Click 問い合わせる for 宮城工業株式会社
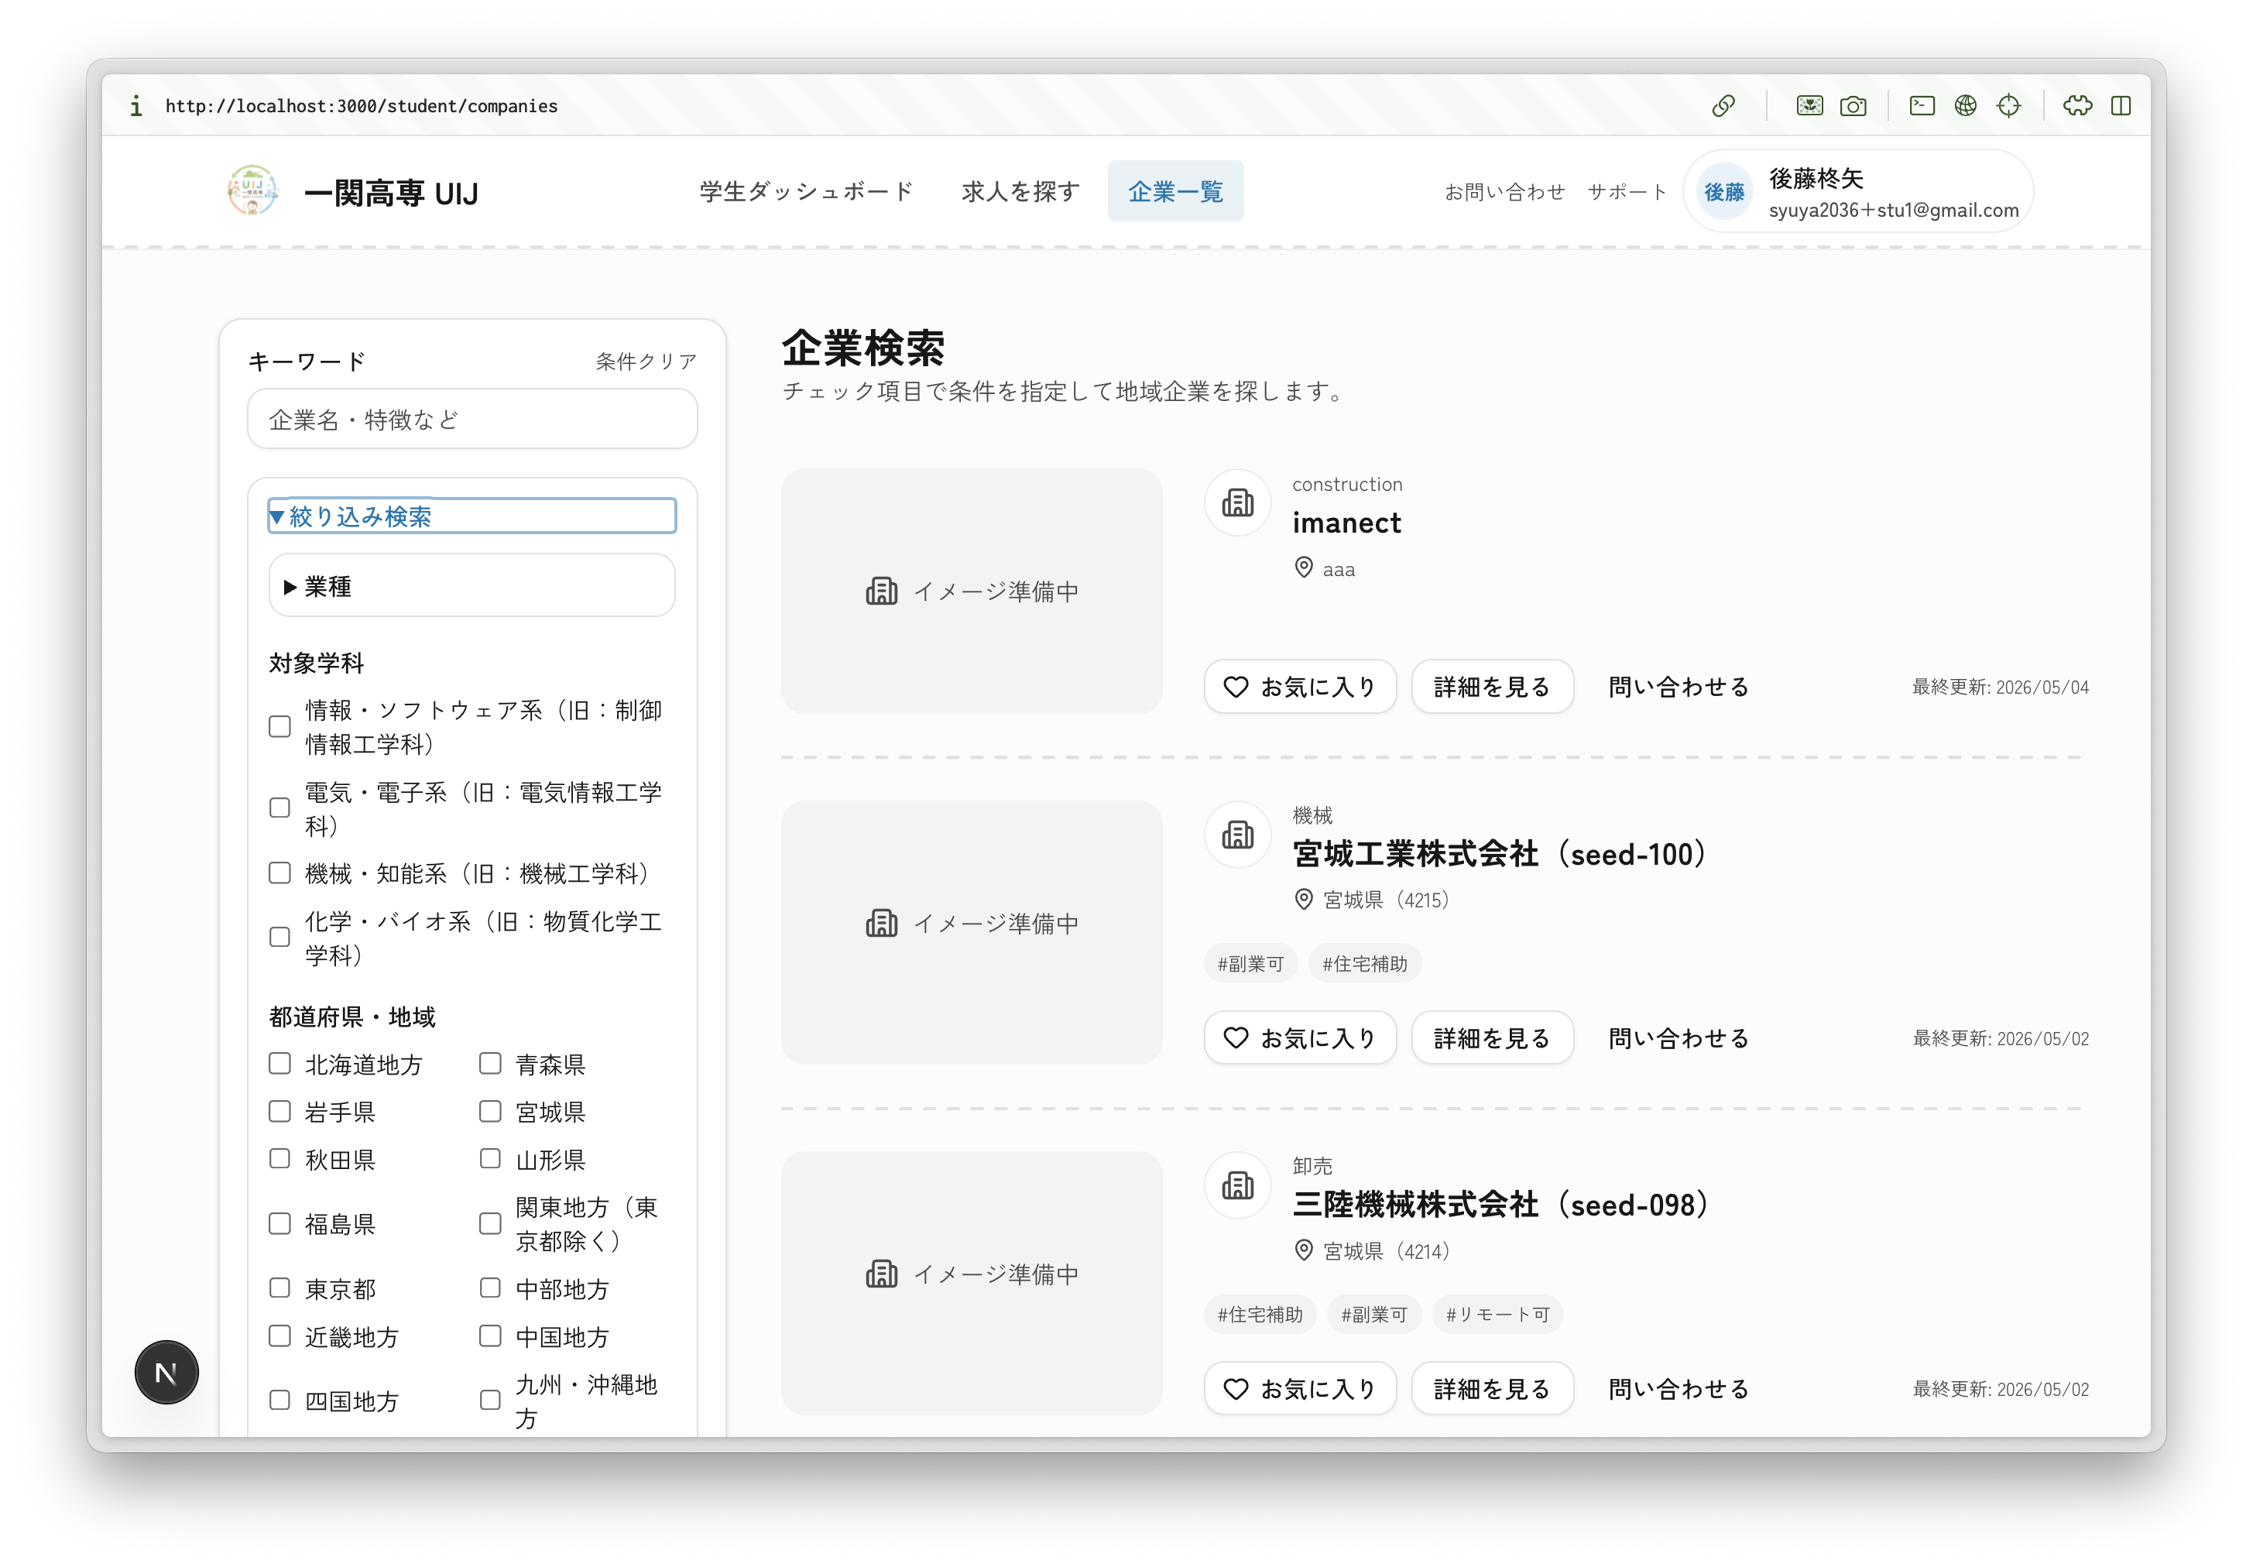The image size is (2253, 1567). 1679,1038
